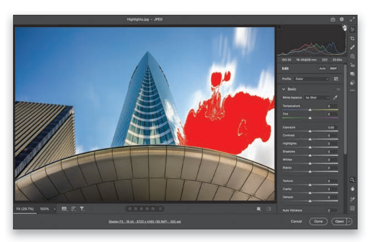Click the Done button
Image resolution: width=368 pixels, height=242 pixels.
tap(318, 222)
